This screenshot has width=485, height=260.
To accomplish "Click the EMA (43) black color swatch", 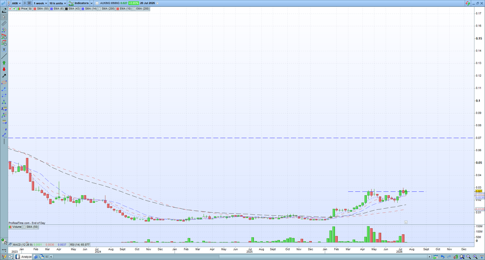I will [x=66, y=8].
